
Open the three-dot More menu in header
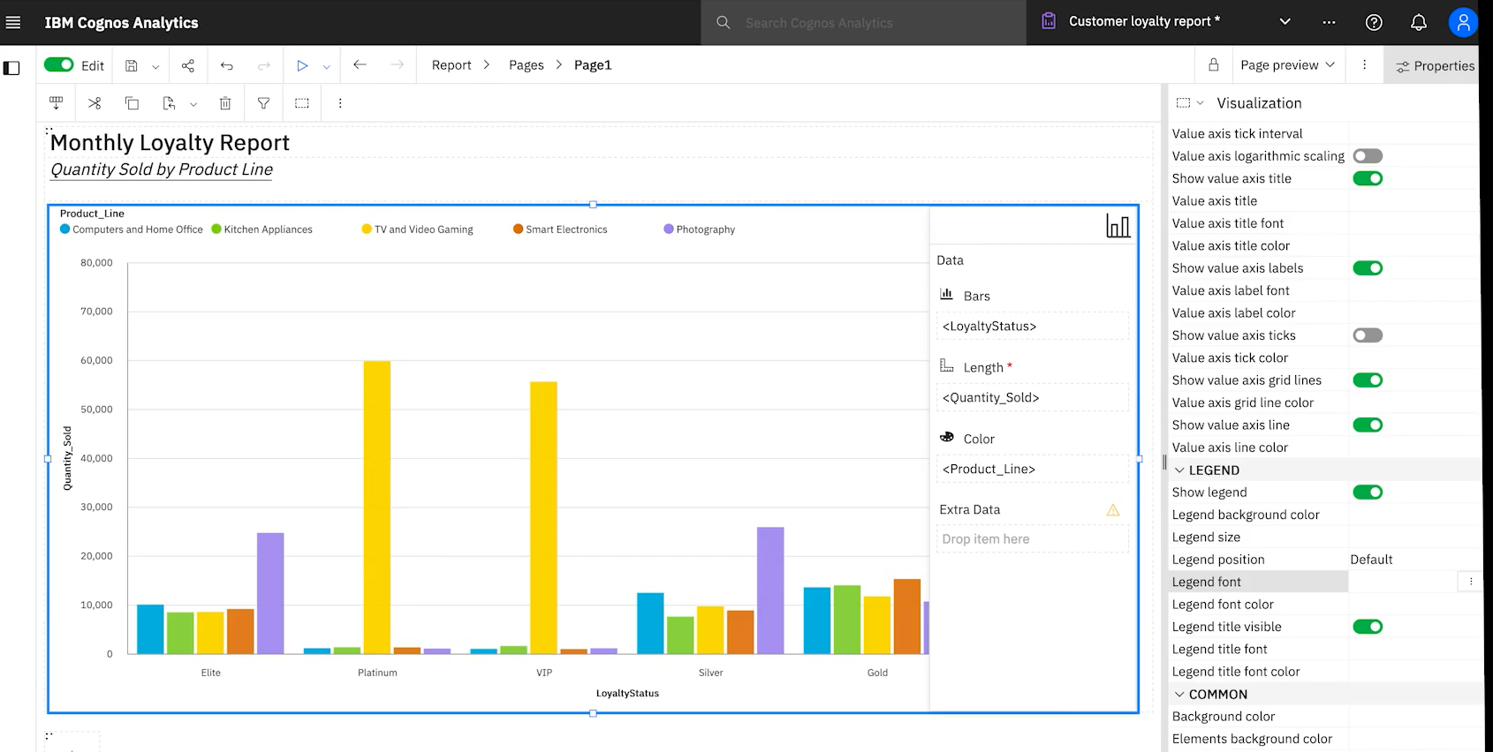click(x=1329, y=22)
